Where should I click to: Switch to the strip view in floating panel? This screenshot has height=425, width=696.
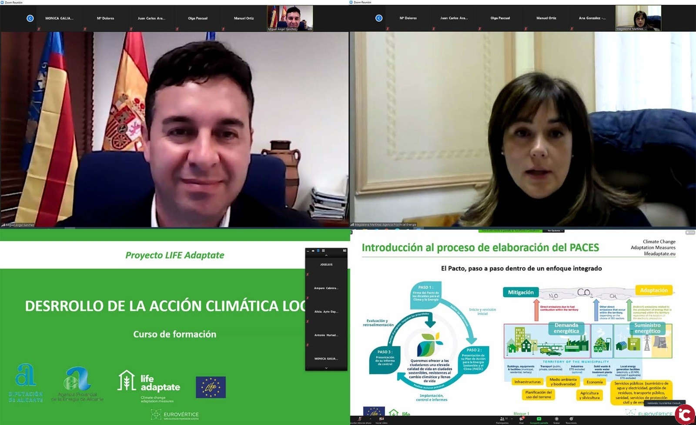pyautogui.click(x=318, y=251)
